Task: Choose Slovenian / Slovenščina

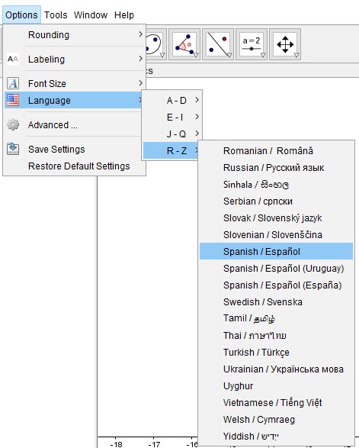Action: pos(276,234)
